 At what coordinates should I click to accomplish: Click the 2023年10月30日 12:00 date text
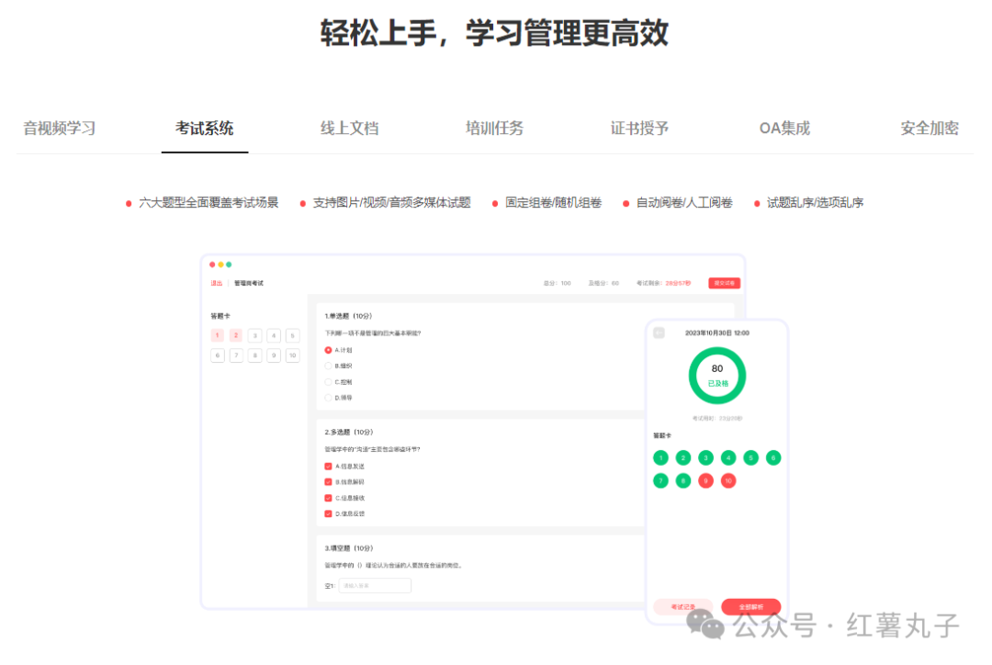point(717,332)
